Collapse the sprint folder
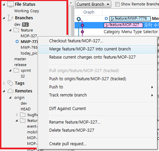Screen dimensions: 159x151 tap(10, 70)
